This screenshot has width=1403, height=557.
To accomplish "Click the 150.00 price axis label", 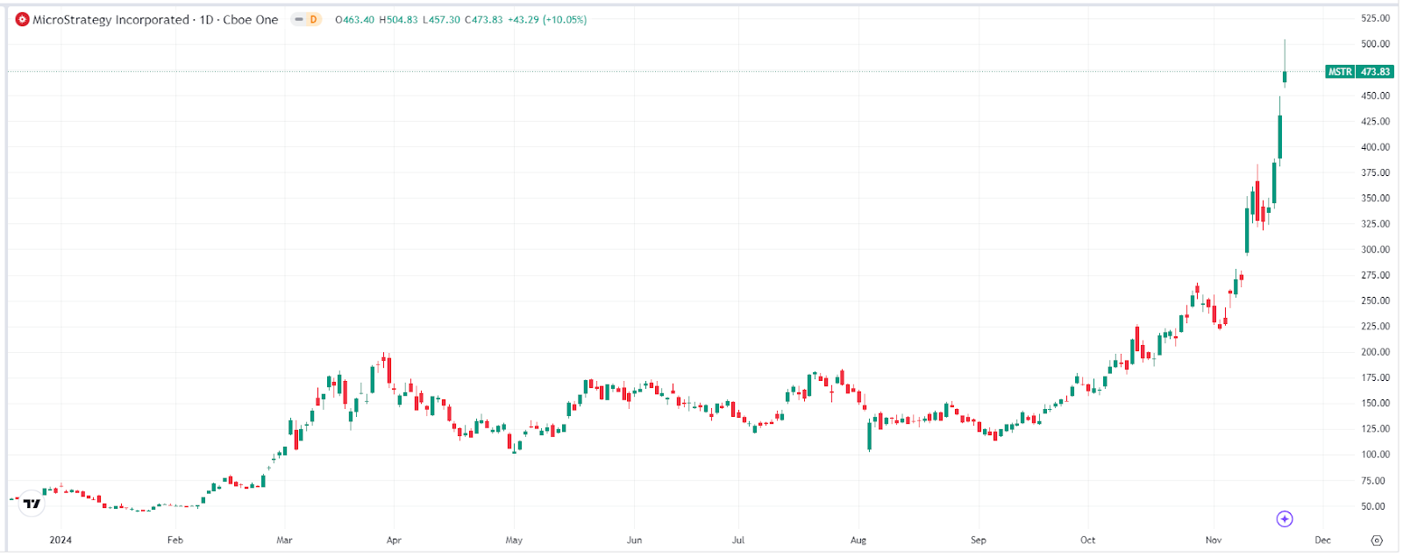I will 1375,404.
